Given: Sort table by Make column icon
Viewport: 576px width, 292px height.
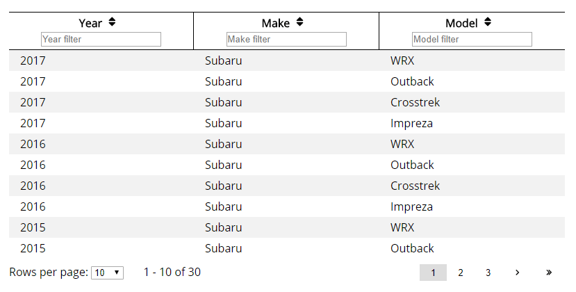Looking at the screenshot, I should 299,22.
